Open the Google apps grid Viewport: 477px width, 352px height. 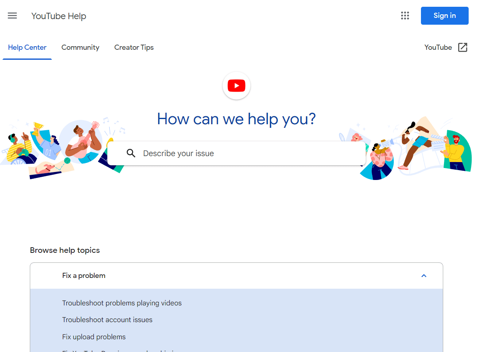[x=405, y=16]
